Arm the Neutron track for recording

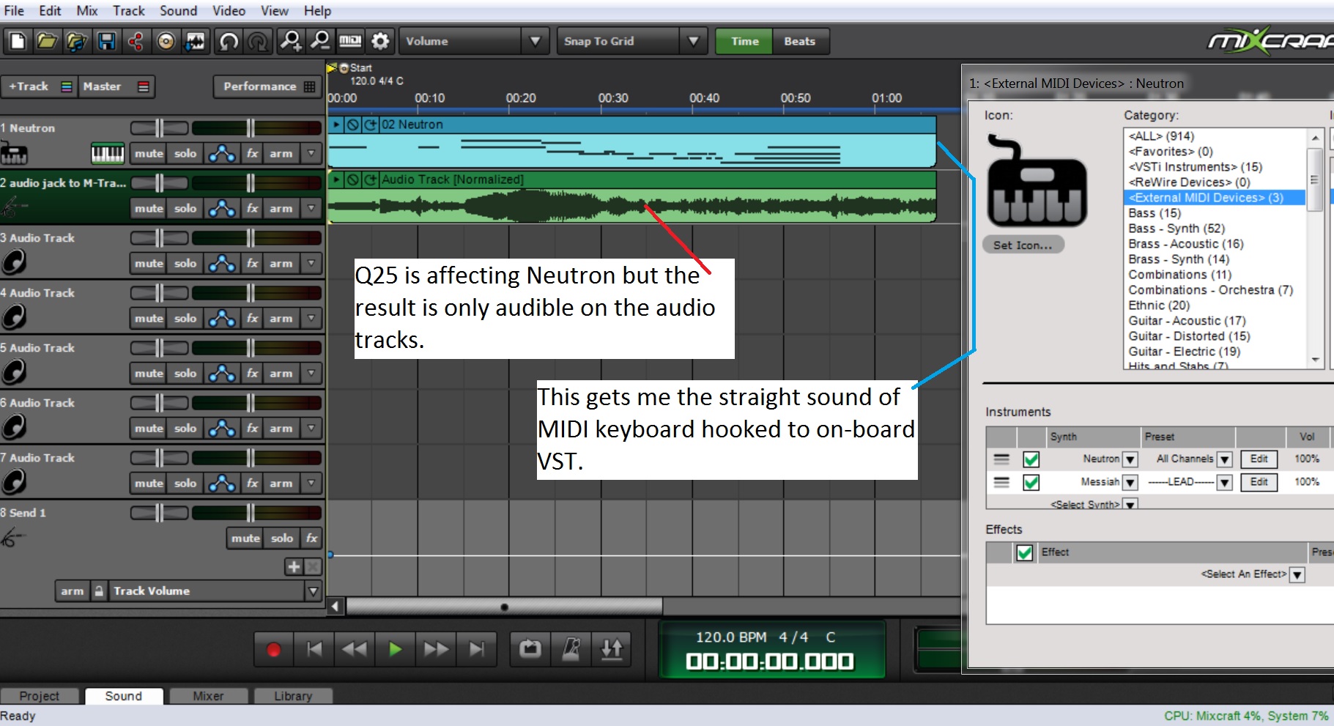pyautogui.click(x=281, y=153)
